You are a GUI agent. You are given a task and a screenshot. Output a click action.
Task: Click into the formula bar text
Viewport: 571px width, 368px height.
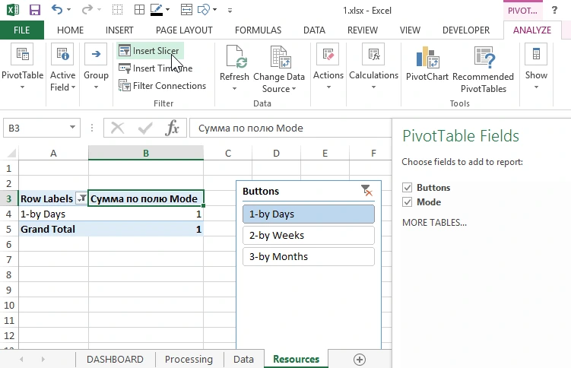coord(289,128)
